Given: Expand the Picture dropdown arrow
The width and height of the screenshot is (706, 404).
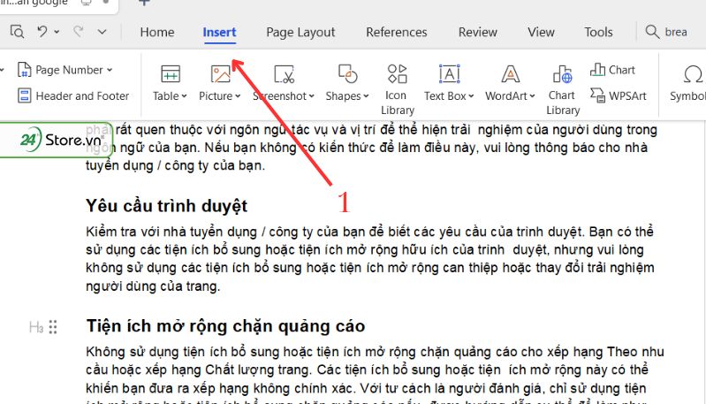Looking at the screenshot, I should pyautogui.click(x=238, y=96).
